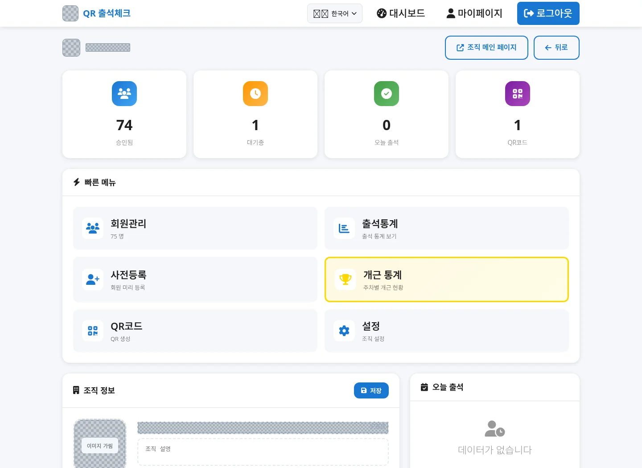Click the 1 QR코드 stat card
Viewport: 642px width, 468px height.
pyautogui.click(x=518, y=114)
